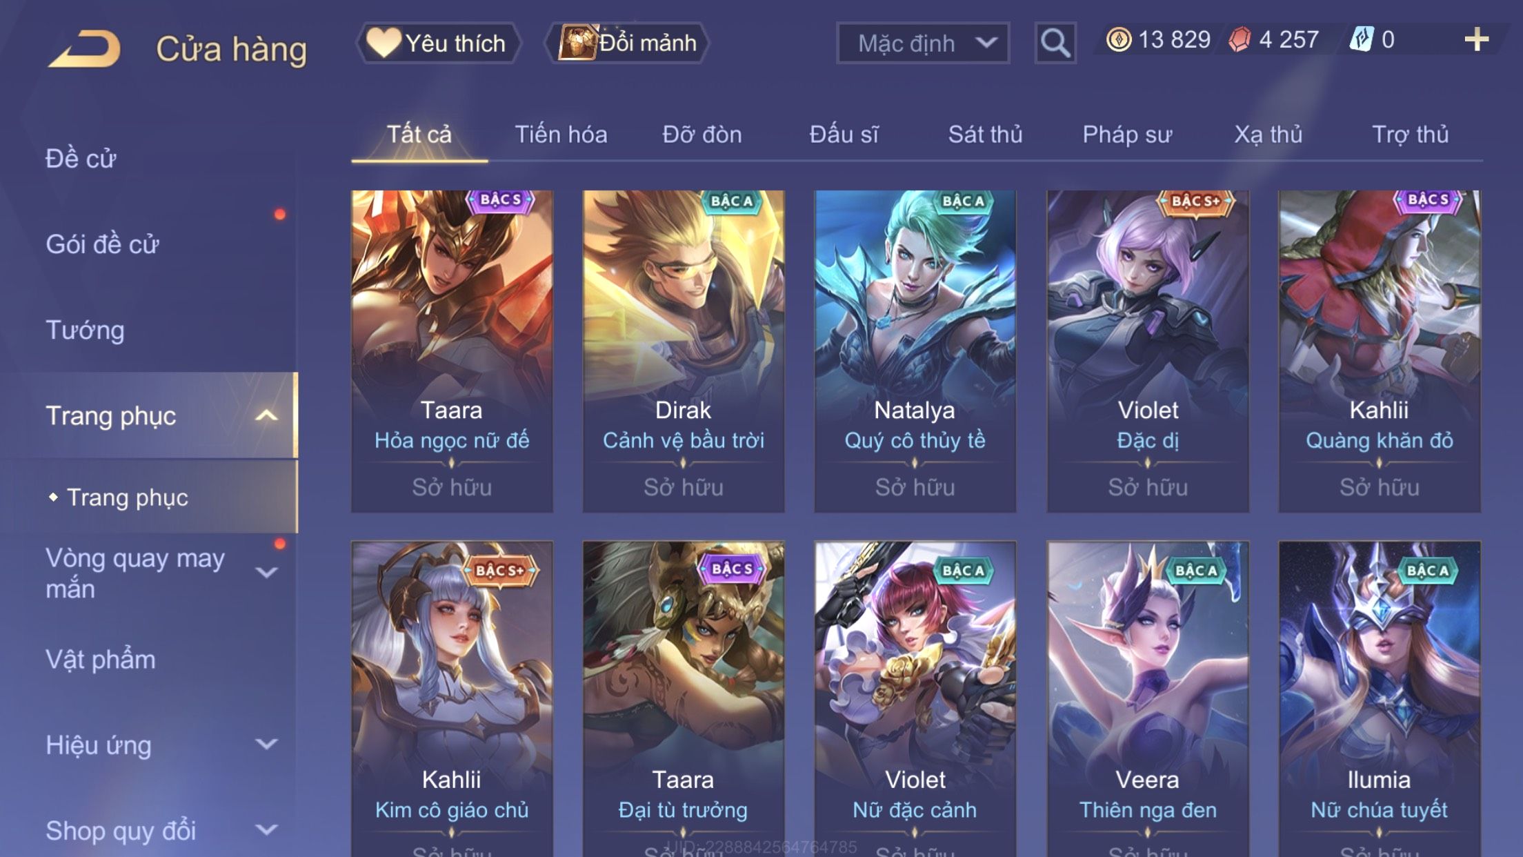Select the Sát thủ tab
Image resolution: width=1523 pixels, height=857 pixels.
coord(985,135)
